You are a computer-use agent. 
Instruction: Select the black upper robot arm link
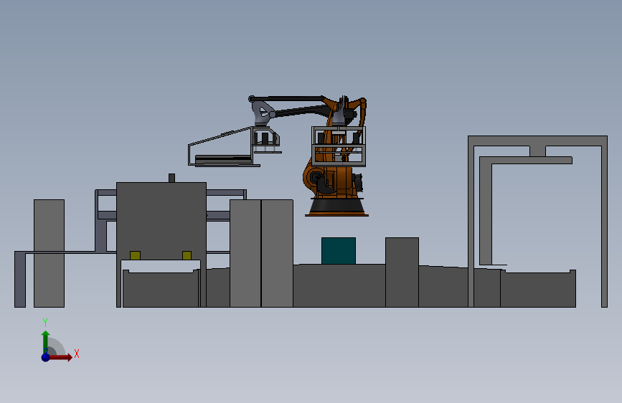pyautogui.click(x=286, y=98)
